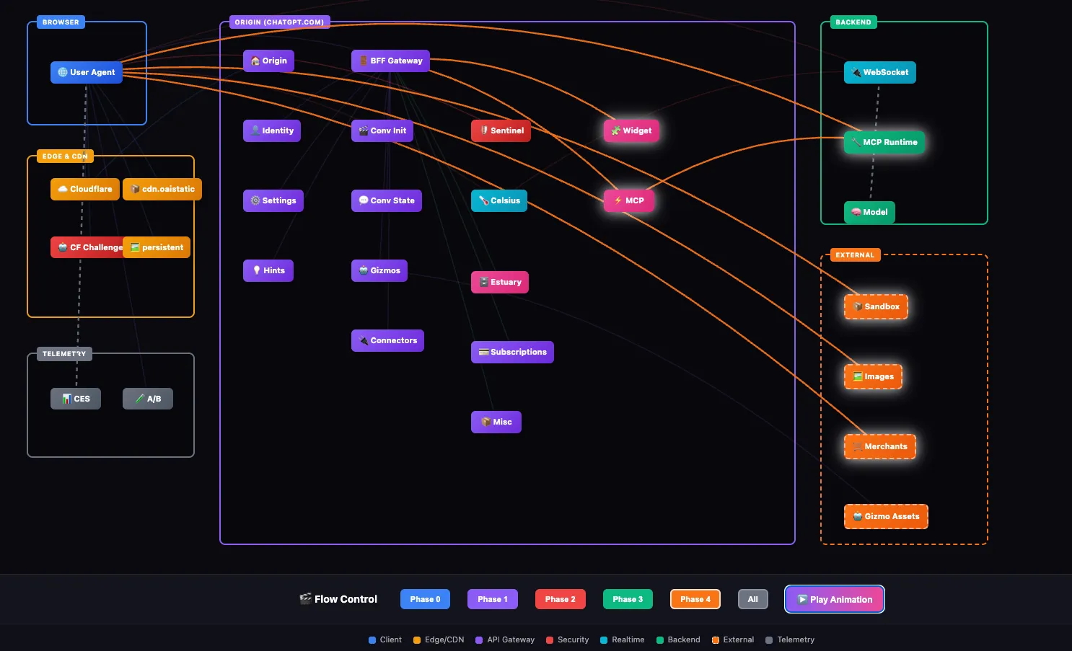Open the CF Challenge node
1072x651 pixels.
tap(87, 247)
